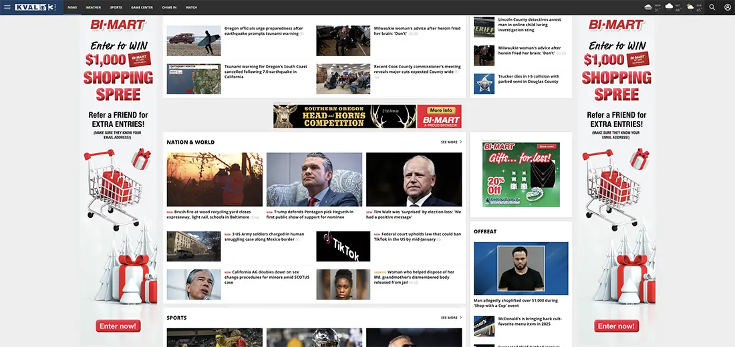Click the current weather cloud icon
The height and width of the screenshot is (347, 735).
click(648, 7)
